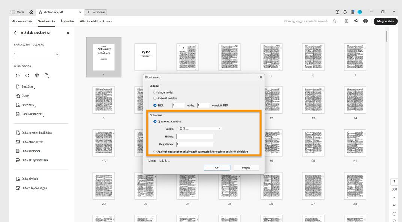Open Beszúrás insert menu

click(25, 86)
